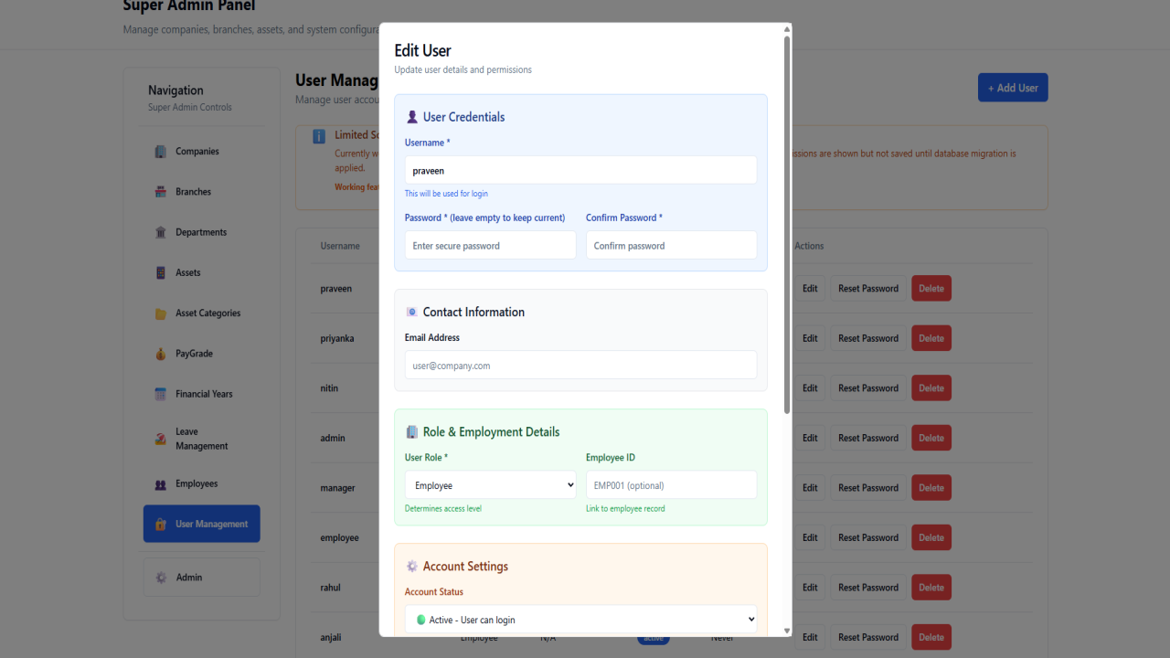Reset Password for manager user
This screenshot has height=658, width=1170.
pos(868,488)
